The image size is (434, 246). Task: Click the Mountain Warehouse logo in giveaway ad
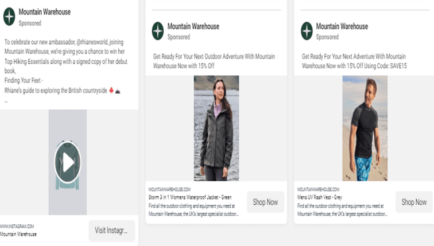[x=9, y=17]
